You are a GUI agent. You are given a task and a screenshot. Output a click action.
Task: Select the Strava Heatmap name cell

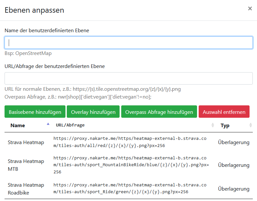[26, 142]
